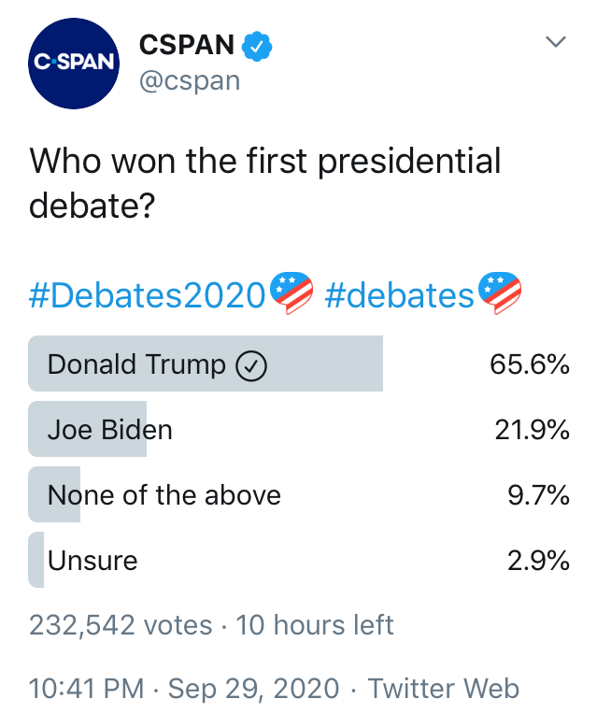The height and width of the screenshot is (713, 597).
Task: Click the Twitter Web source label
Action: [x=443, y=690]
